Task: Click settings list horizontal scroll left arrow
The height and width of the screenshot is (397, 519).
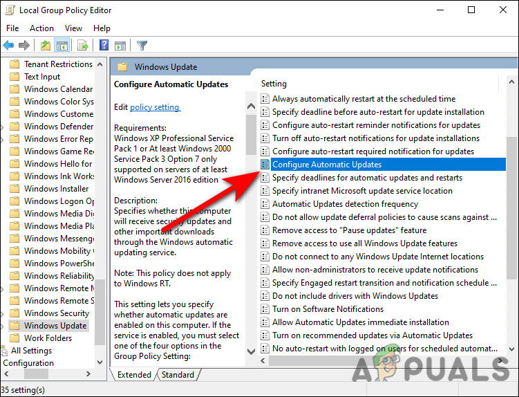Action: tap(263, 360)
